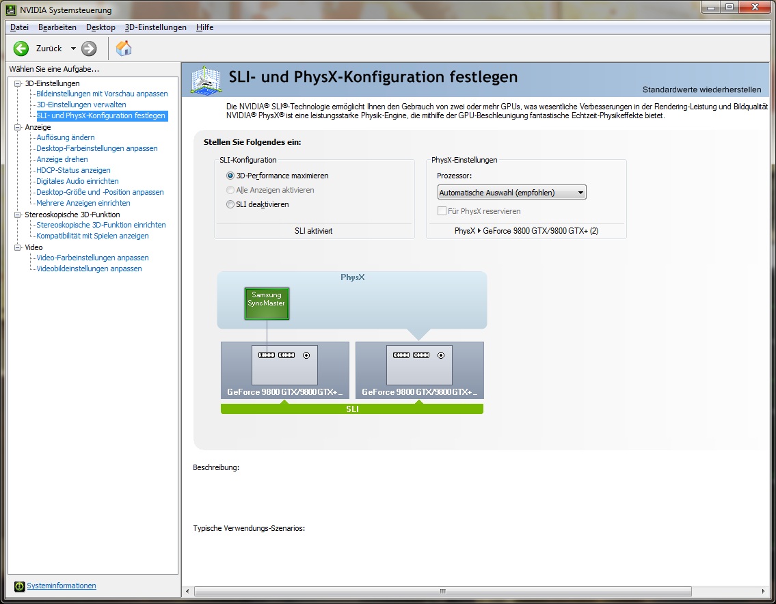The width and height of the screenshot is (776, 604).
Task: Select SLI deaktivieren radio button
Action: [230, 204]
